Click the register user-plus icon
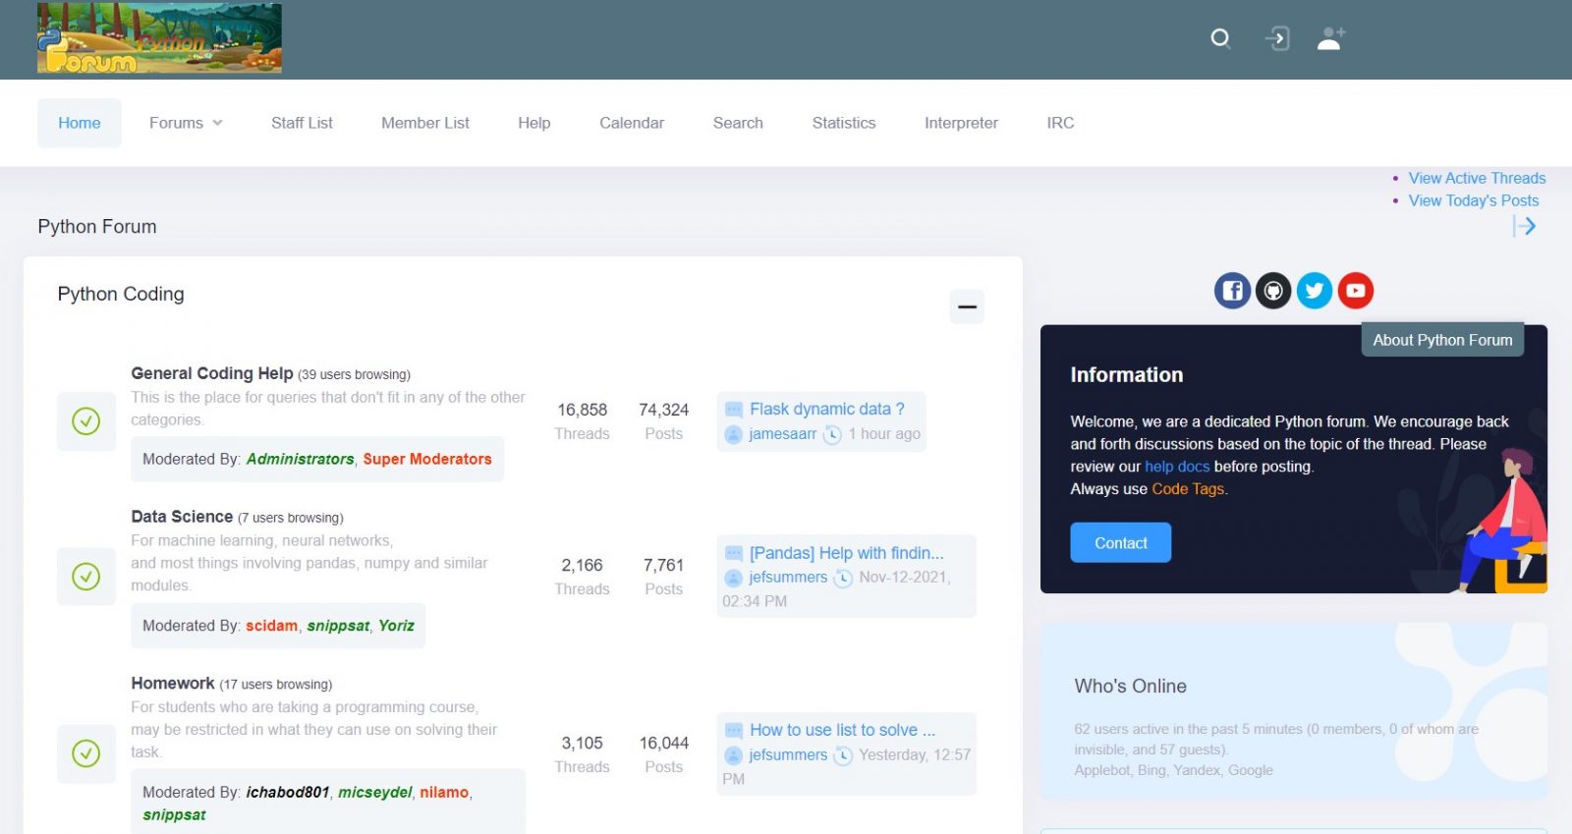The height and width of the screenshot is (834, 1572). [x=1331, y=38]
